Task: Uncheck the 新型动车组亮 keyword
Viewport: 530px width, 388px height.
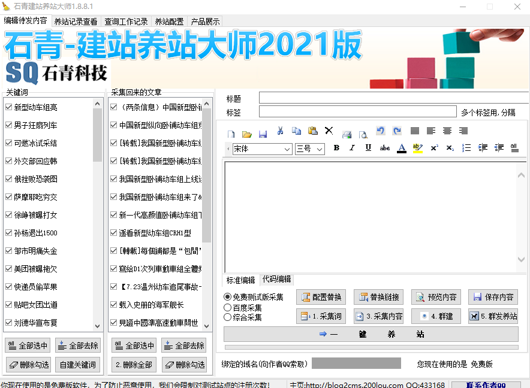Action: pos(9,107)
